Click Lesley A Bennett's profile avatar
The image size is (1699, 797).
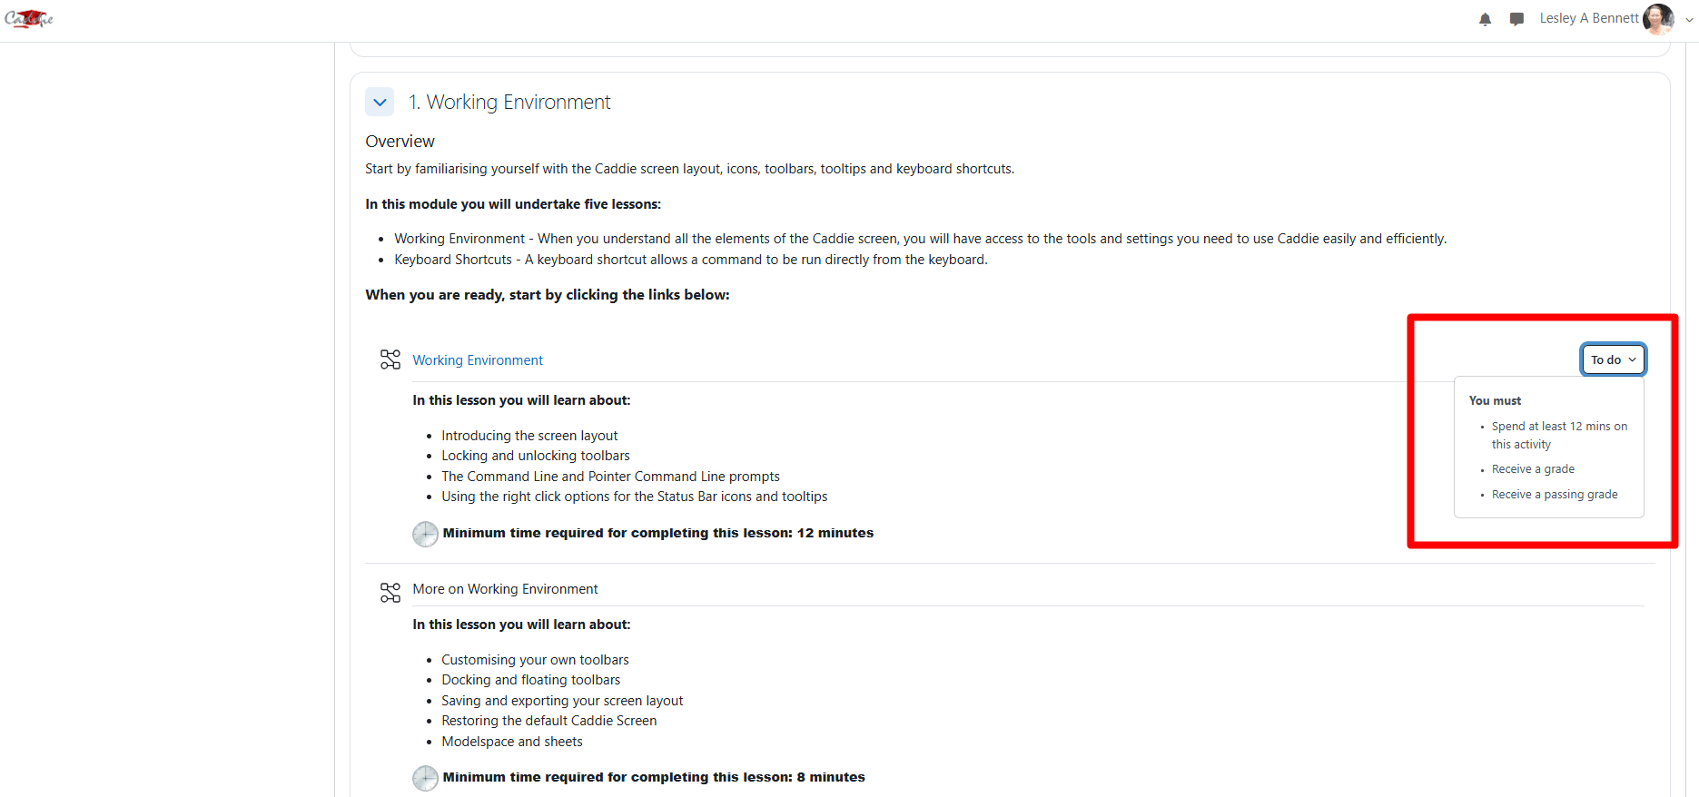1657,18
